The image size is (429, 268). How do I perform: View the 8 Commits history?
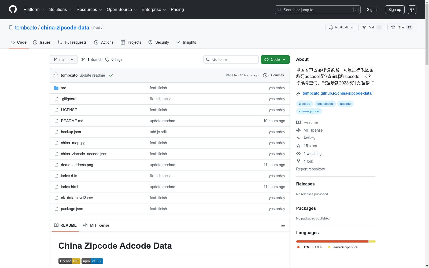tap(273, 75)
